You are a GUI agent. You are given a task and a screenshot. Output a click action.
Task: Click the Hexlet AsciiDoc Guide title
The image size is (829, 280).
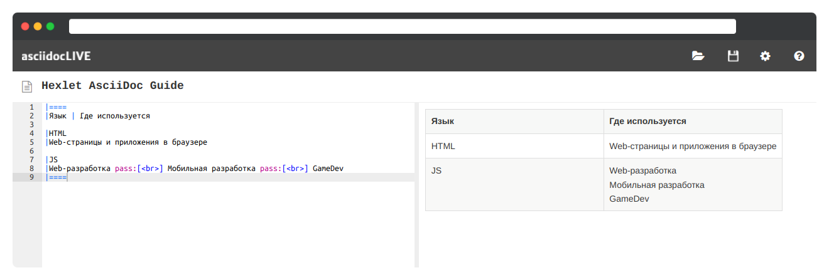click(112, 86)
